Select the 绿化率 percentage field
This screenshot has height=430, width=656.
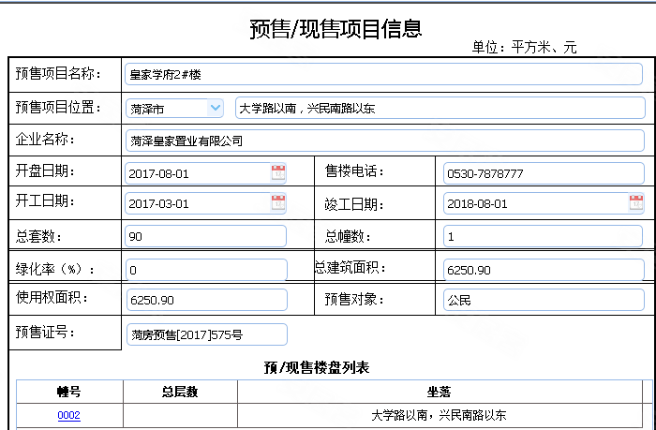[205, 270]
